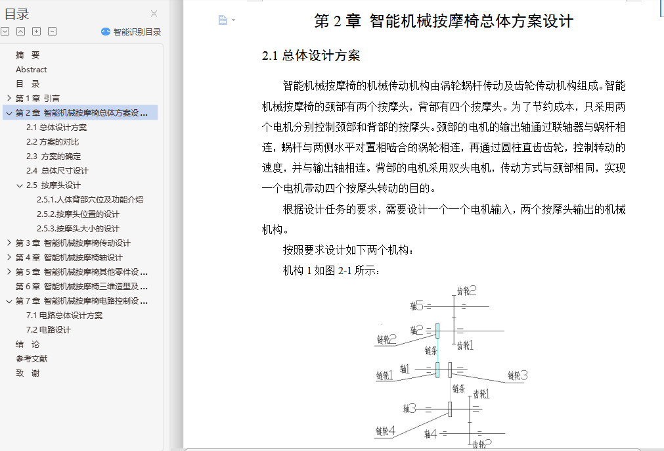The width and height of the screenshot is (664, 451).
Task: Click the 链轮3 label in the diagram
Action: click(518, 375)
